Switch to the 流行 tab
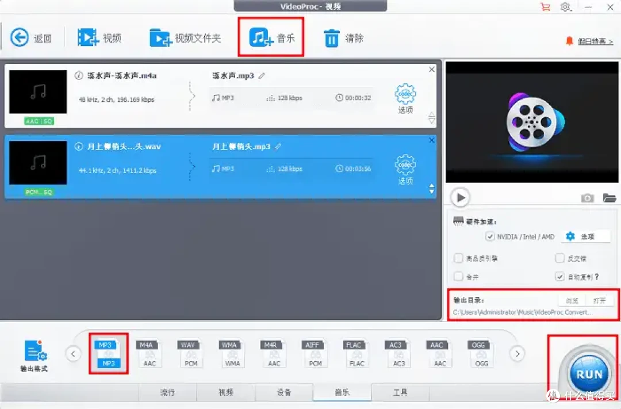Screen dimensions: 621x409 click(167, 392)
